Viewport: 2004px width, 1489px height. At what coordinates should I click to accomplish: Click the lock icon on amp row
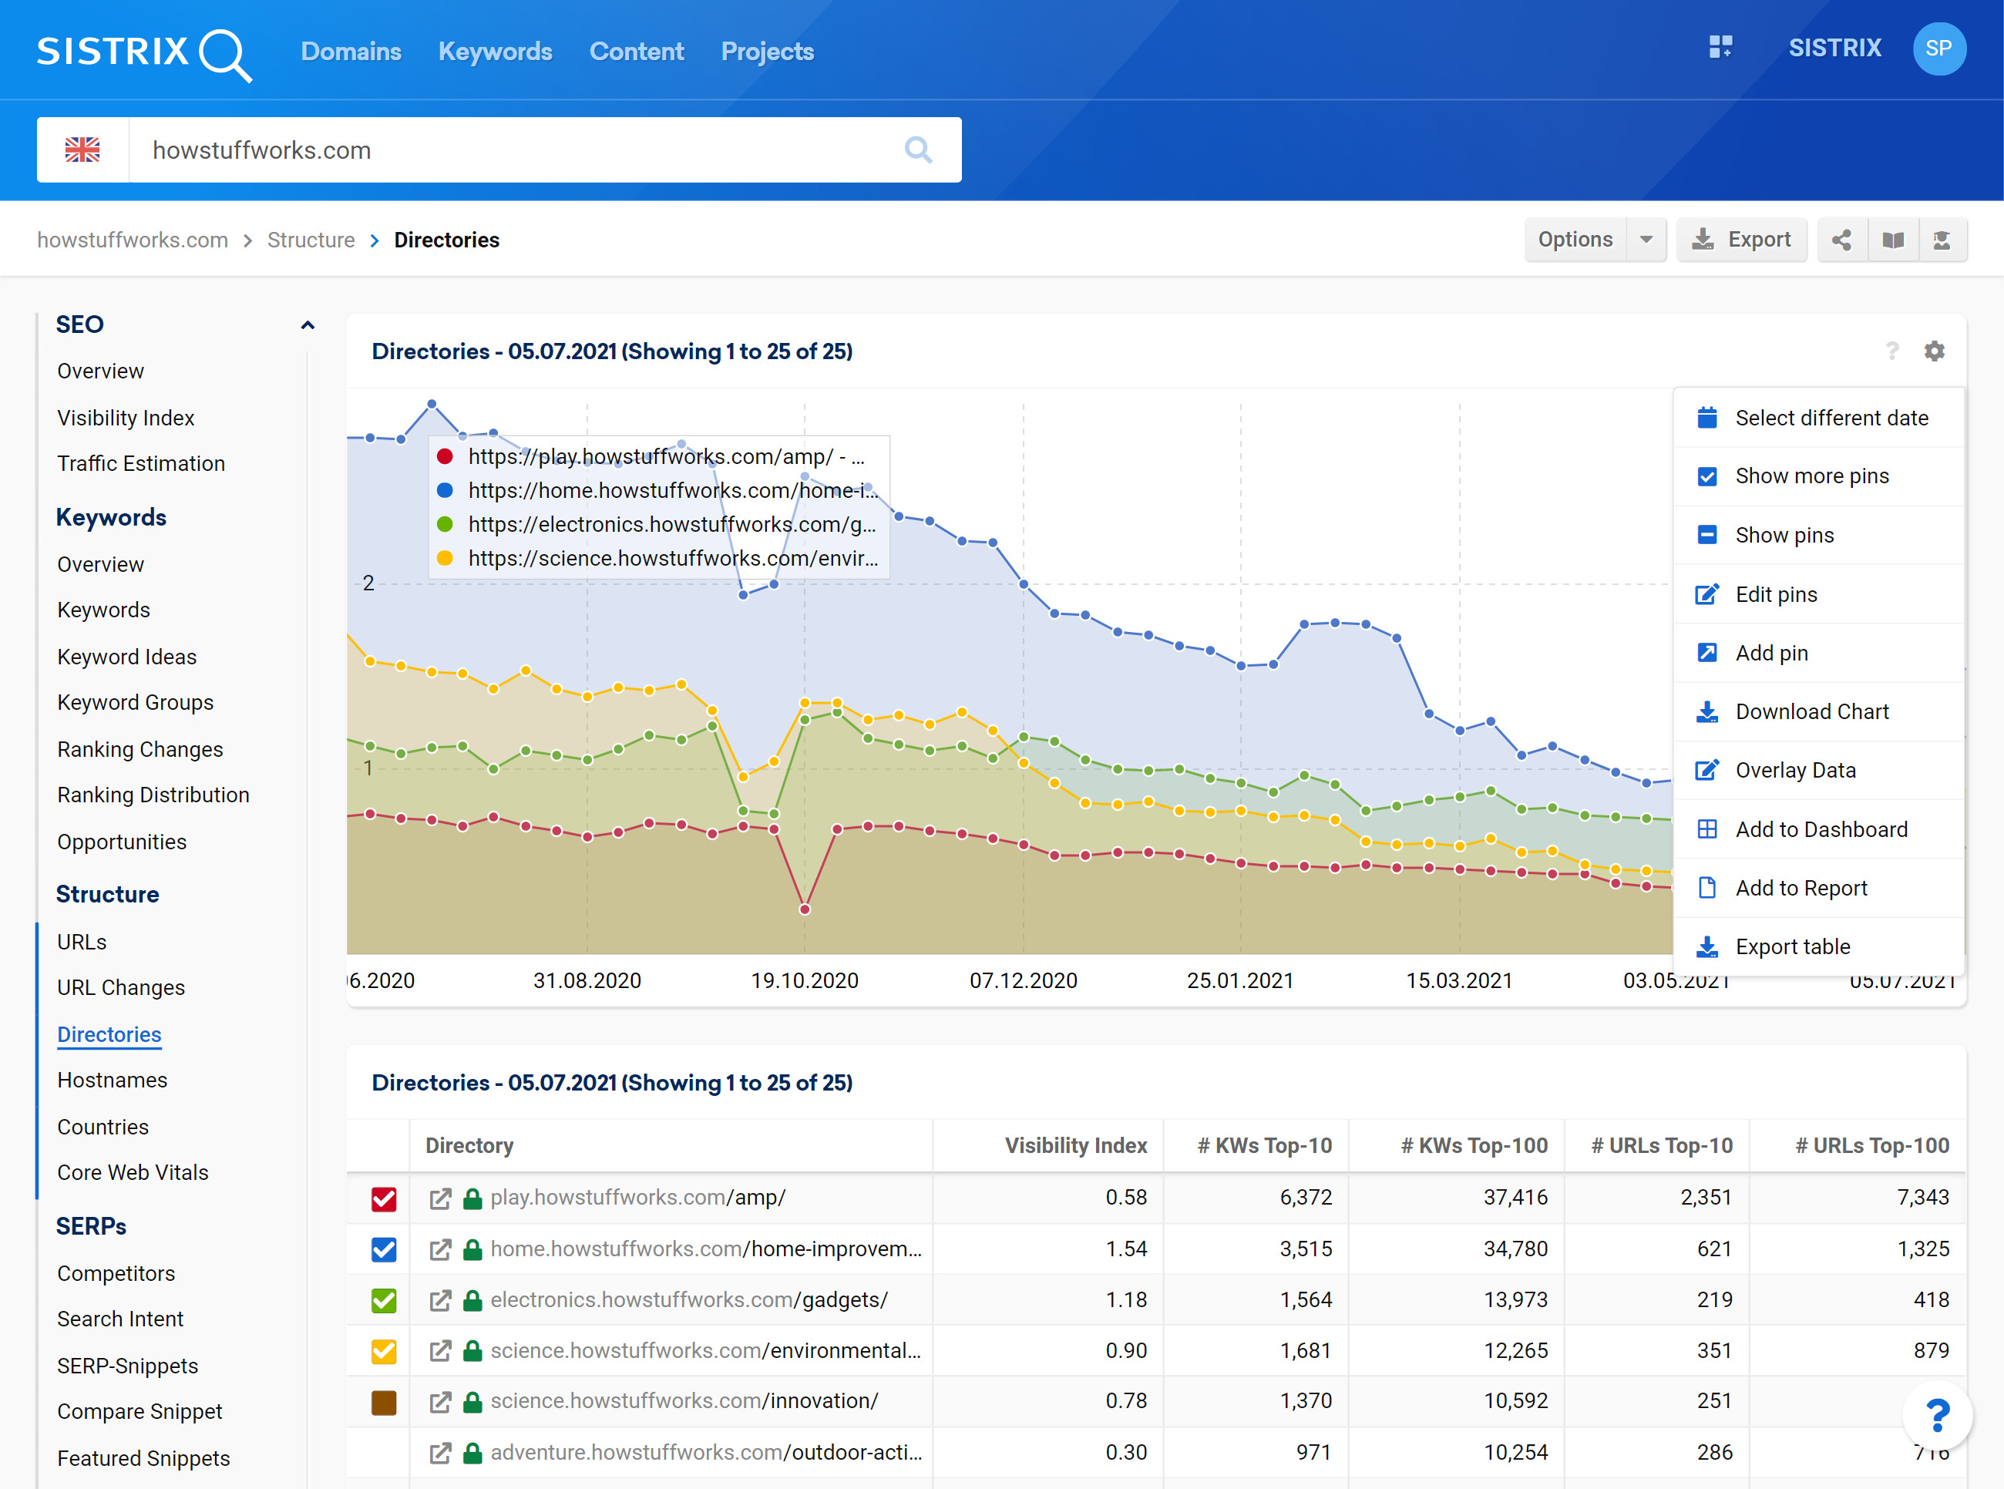coord(472,1198)
